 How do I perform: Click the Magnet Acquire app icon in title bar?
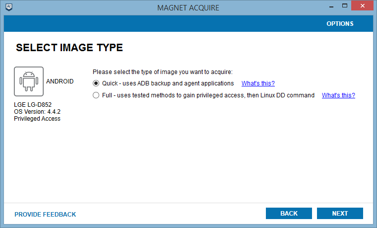click(9, 7)
